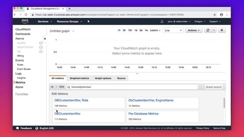Select the 1d time range
This screenshot has height=137, width=244.
tap(136, 30)
